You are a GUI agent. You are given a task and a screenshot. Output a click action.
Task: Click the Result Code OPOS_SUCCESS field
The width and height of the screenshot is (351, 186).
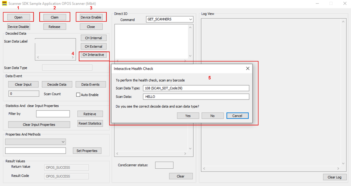click(x=67, y=176)
